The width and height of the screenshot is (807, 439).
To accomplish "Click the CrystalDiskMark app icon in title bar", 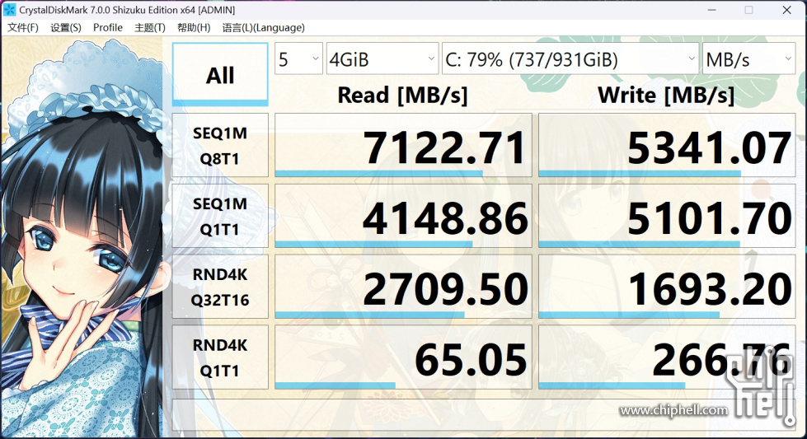I will click(x=9, y=9).
